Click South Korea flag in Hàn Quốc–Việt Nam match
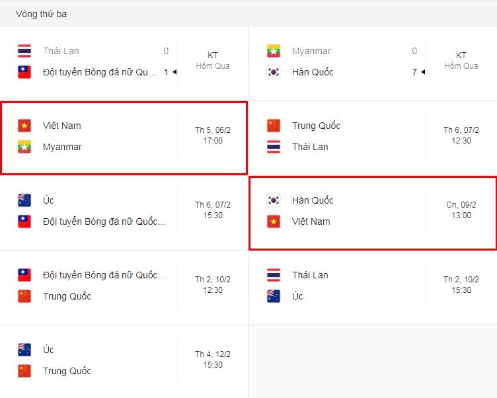Screen dimensions: 497x398 (274, 200)
